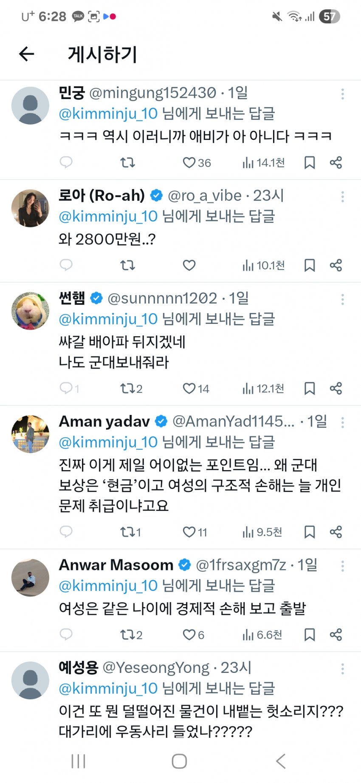
Task: Share 민궁's post
Action: 336,162
